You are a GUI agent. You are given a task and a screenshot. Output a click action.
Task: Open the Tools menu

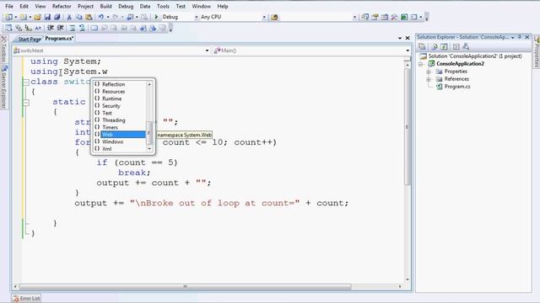tap(163, 6)
